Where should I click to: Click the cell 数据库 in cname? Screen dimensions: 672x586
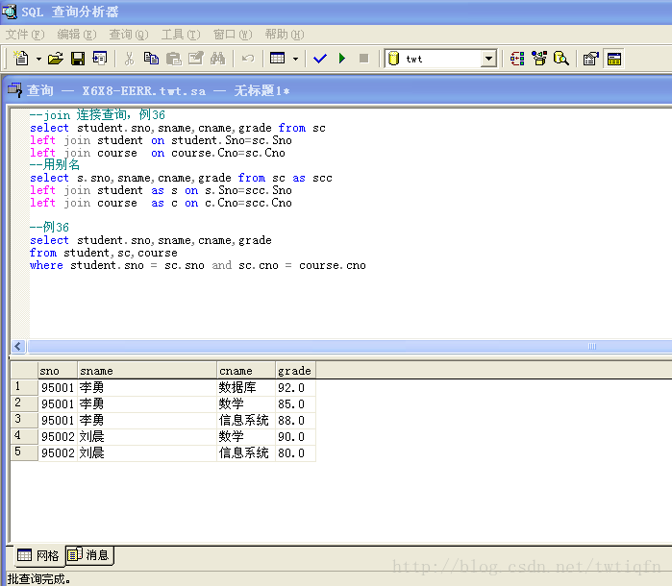pyautogui.click(x=246, y=388)
